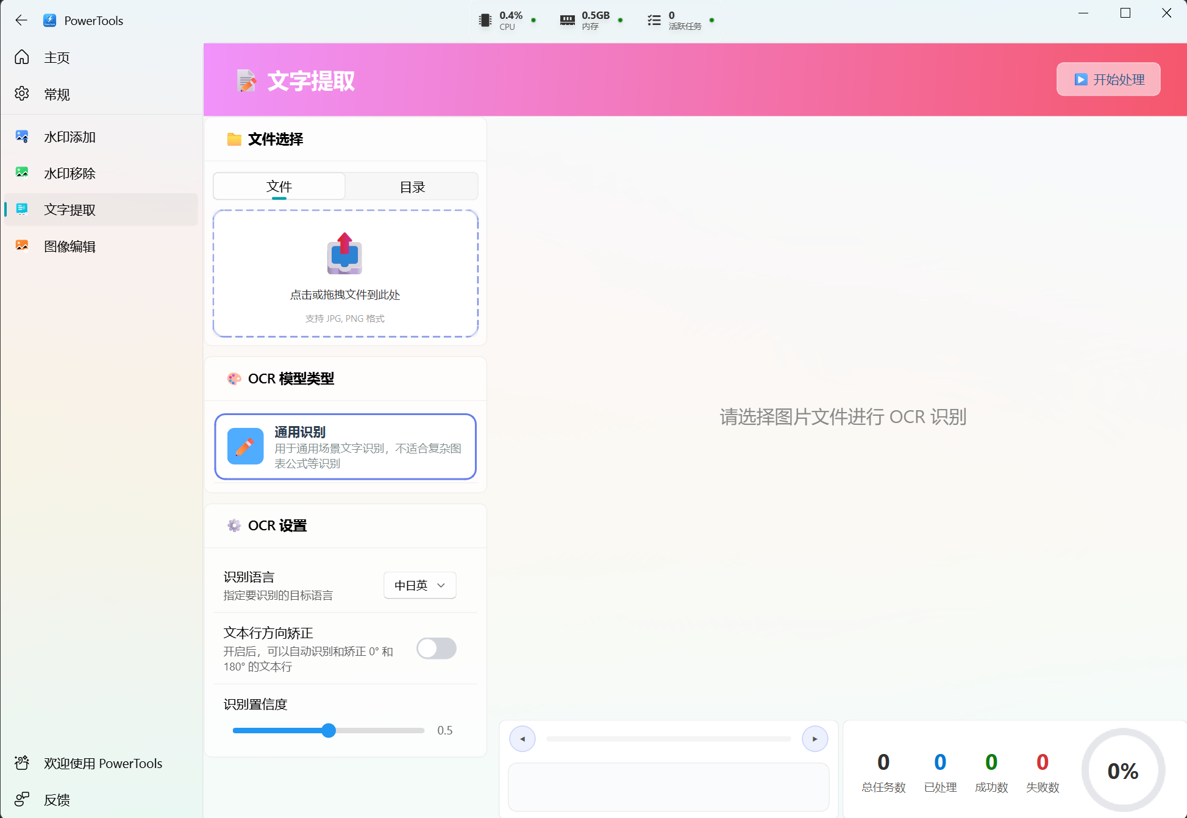This screenshot has height=818, width=1187.
Task: Open the 识别语言 中日英 dropdown
Action: [420, 585]
